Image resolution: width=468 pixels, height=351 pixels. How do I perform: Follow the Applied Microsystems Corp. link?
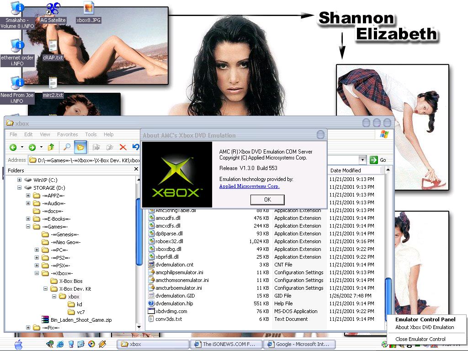[x=249, y=186]
